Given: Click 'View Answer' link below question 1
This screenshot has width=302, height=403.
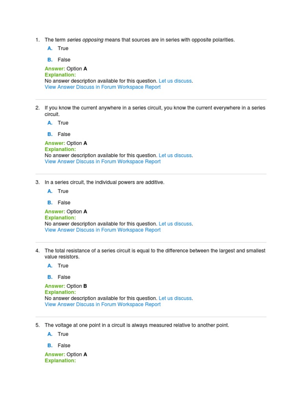Looking at the screenshot, I should (57, 87).
